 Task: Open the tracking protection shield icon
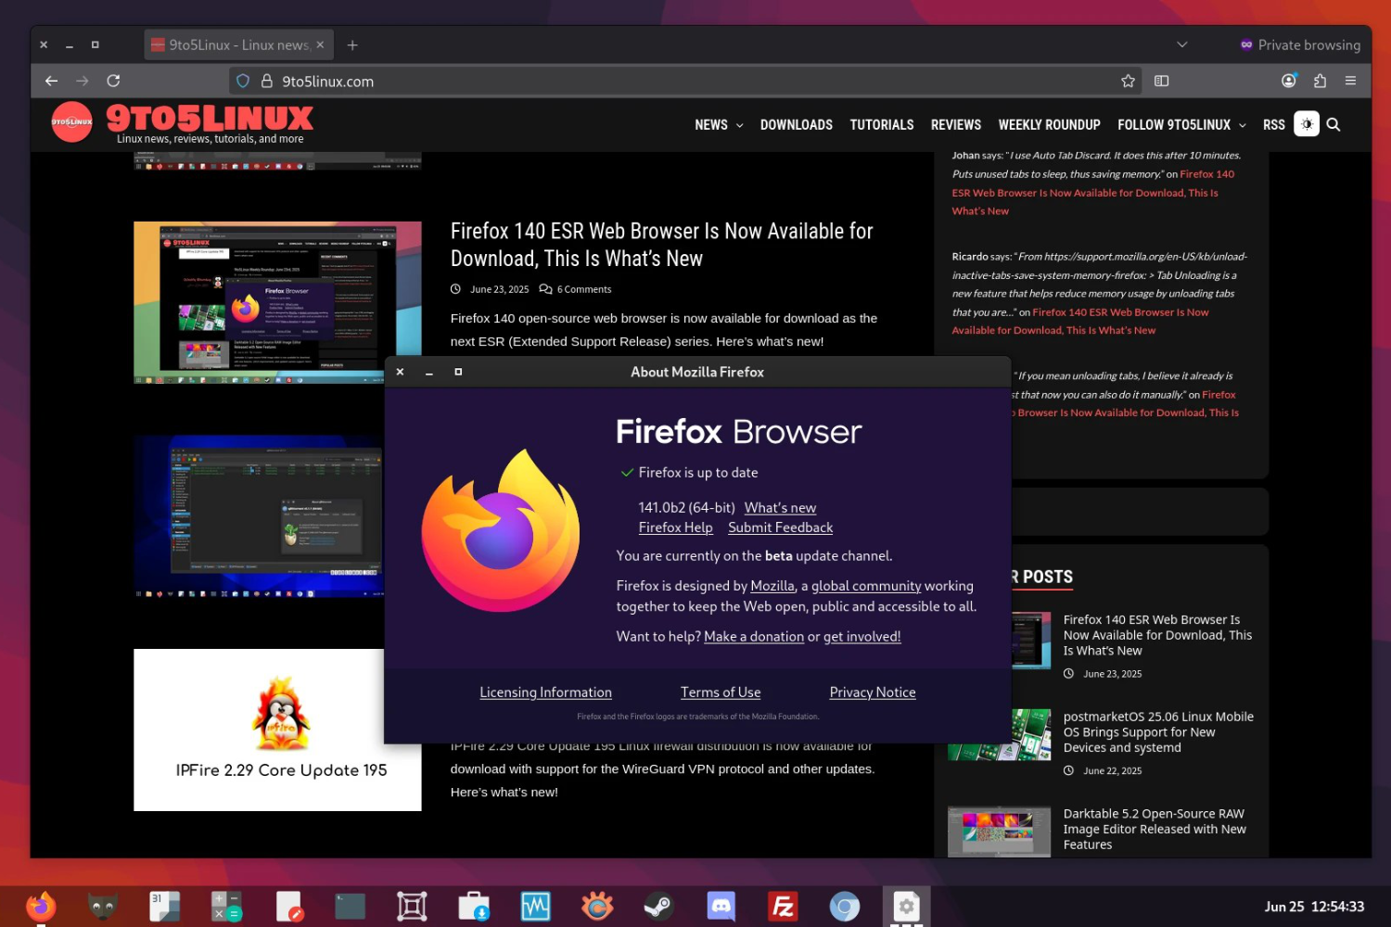point(243,82)
